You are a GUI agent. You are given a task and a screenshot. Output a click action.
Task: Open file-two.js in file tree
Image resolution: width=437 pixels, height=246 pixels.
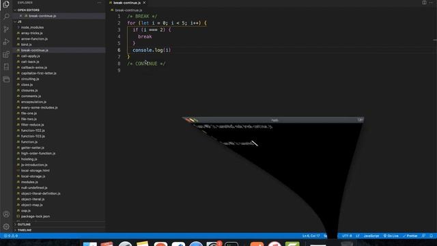point(29,119)
